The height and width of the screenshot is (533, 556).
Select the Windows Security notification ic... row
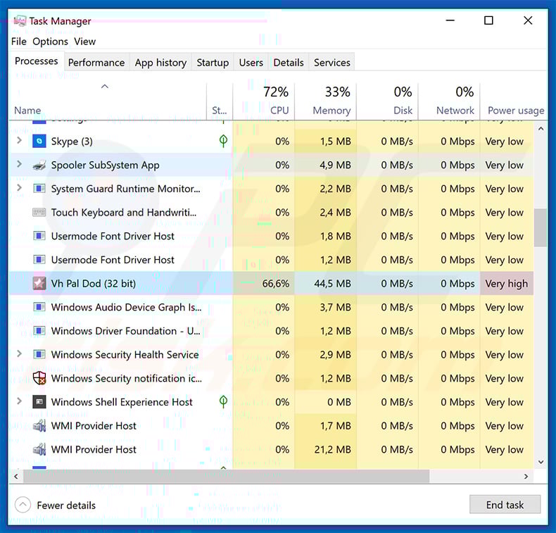[271, 378]
